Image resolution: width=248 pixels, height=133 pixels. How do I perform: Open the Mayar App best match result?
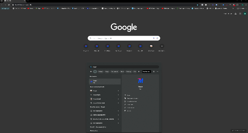pos(105,81)
